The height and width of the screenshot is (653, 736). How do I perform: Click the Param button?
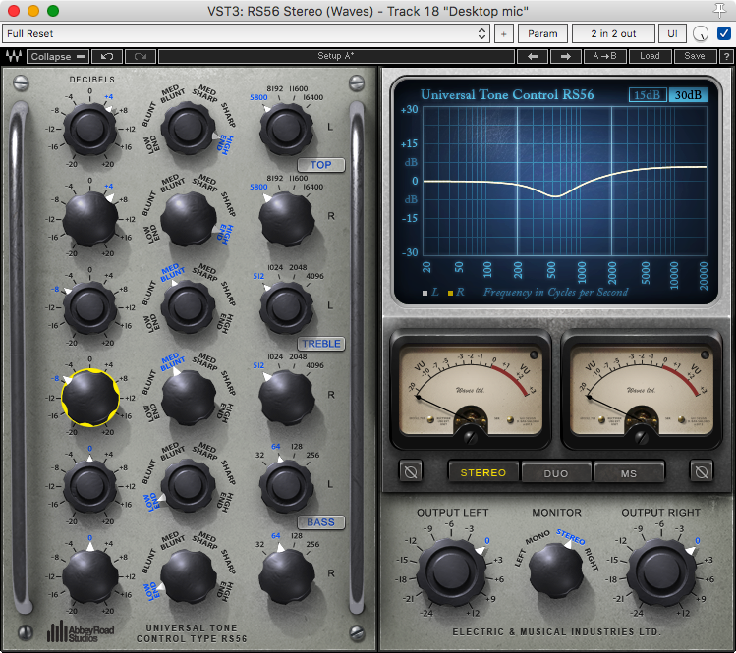[542, 33]
